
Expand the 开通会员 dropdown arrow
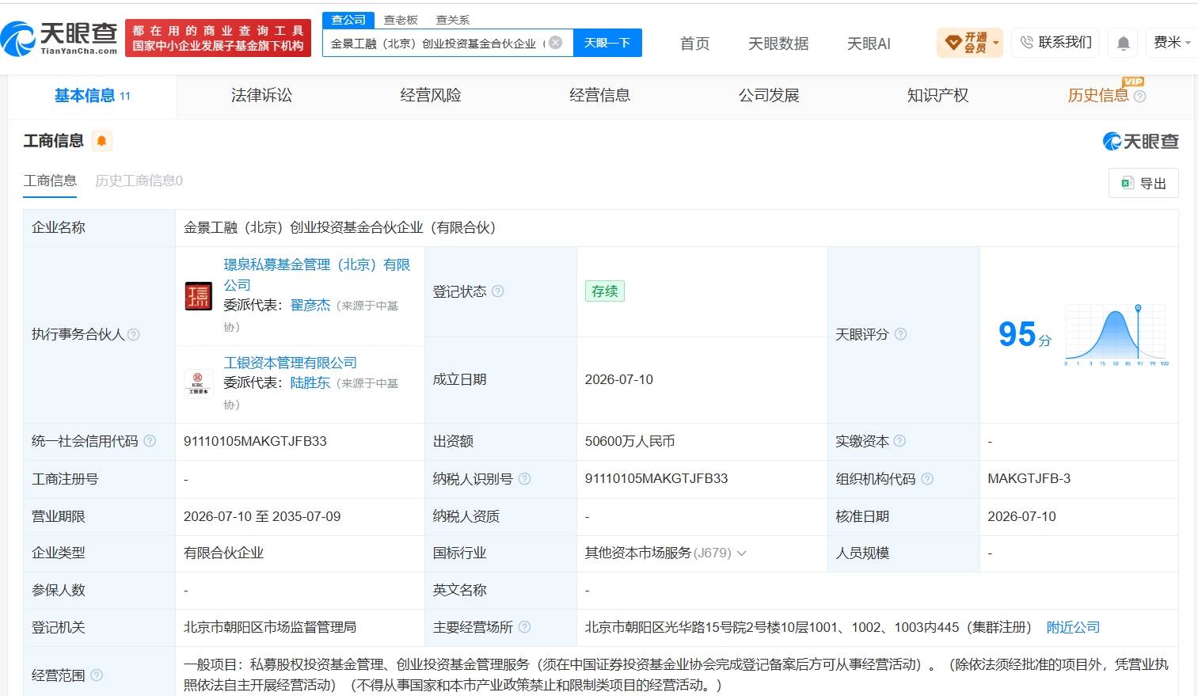995,43
